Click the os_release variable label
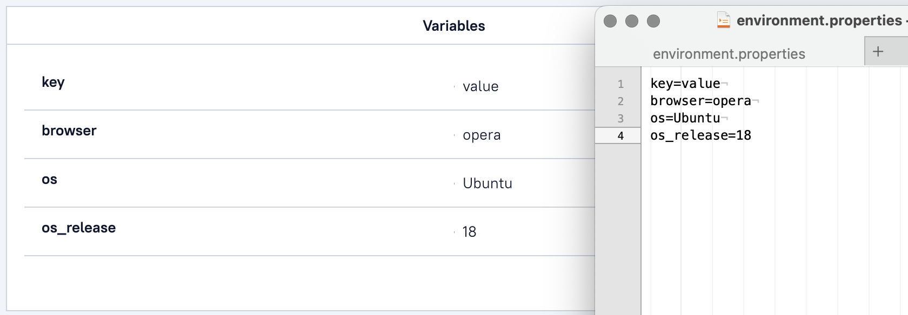This screenshot has width=908, height=315. tap(79, 227)
